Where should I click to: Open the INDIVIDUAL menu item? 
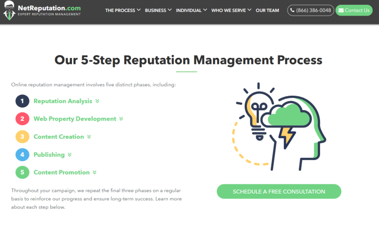click(x=189, y=10)
